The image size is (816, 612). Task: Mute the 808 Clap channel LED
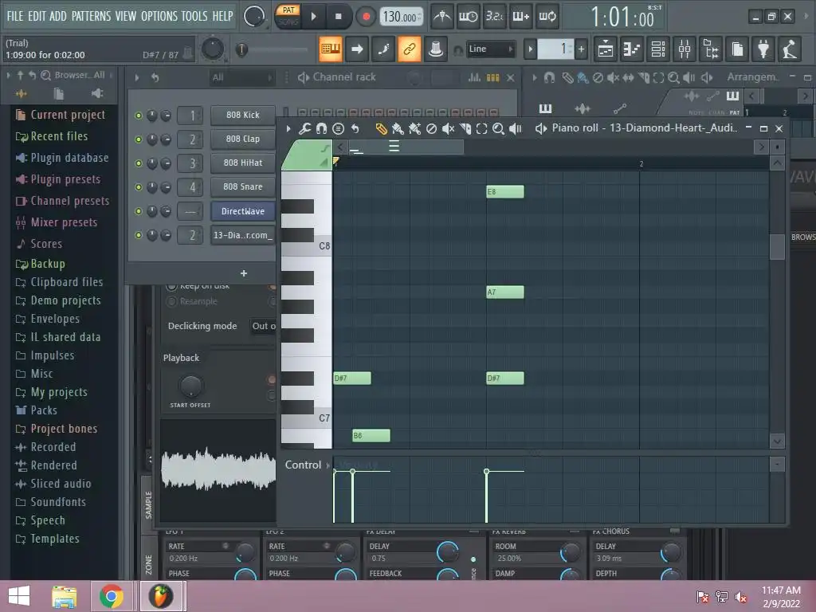pyautogui.click(x=139, y=139)
